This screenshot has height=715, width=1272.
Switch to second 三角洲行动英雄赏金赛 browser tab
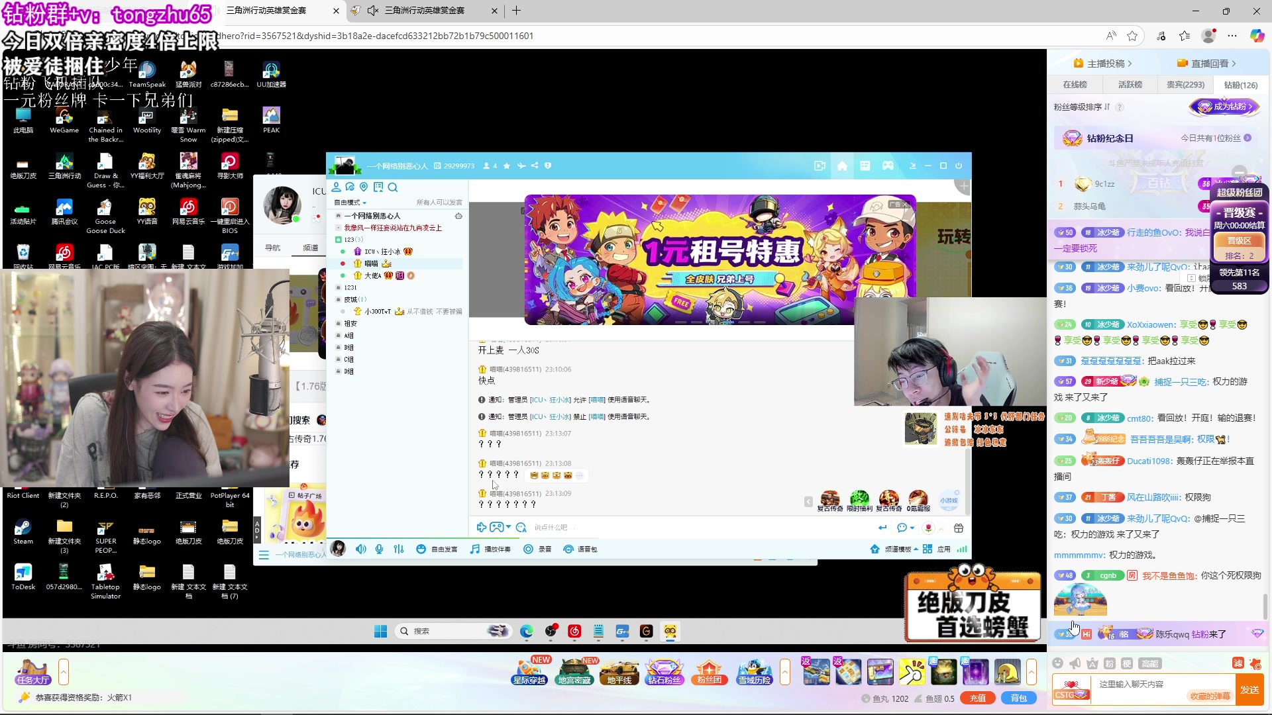click(x=425, y=11)
